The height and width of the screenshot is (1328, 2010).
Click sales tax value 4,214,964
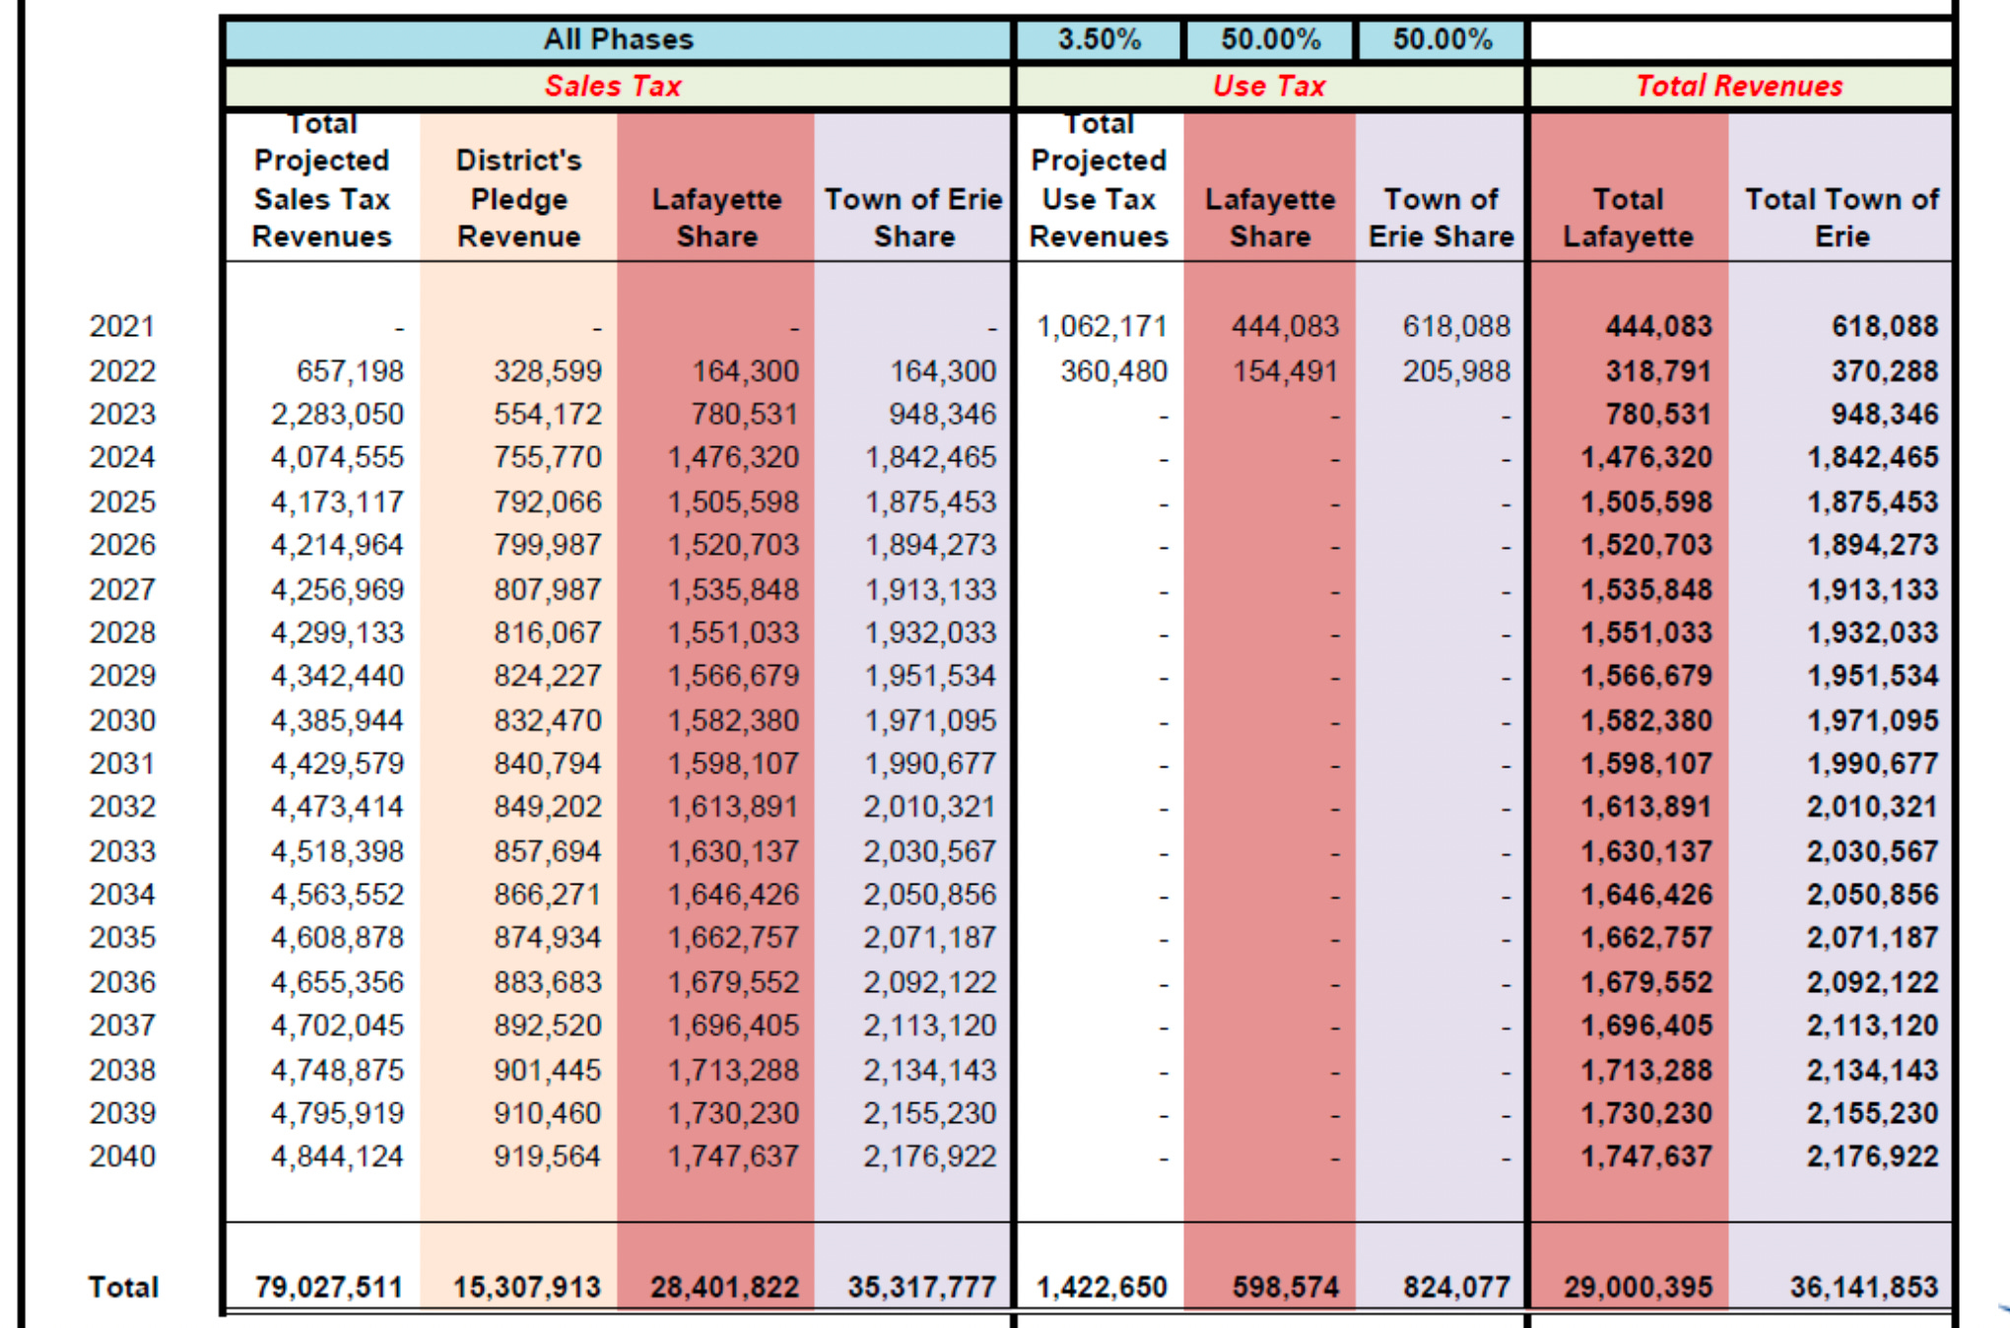point(337,546)
